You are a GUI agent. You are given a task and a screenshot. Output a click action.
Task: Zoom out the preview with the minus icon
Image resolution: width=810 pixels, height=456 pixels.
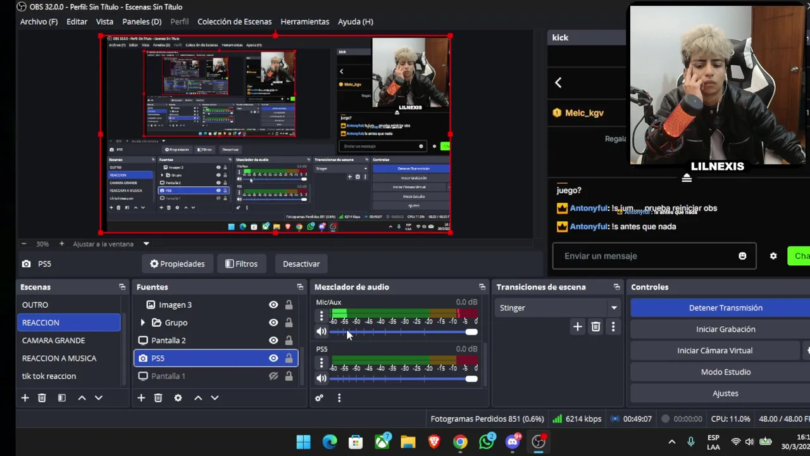tap(24, 244)
